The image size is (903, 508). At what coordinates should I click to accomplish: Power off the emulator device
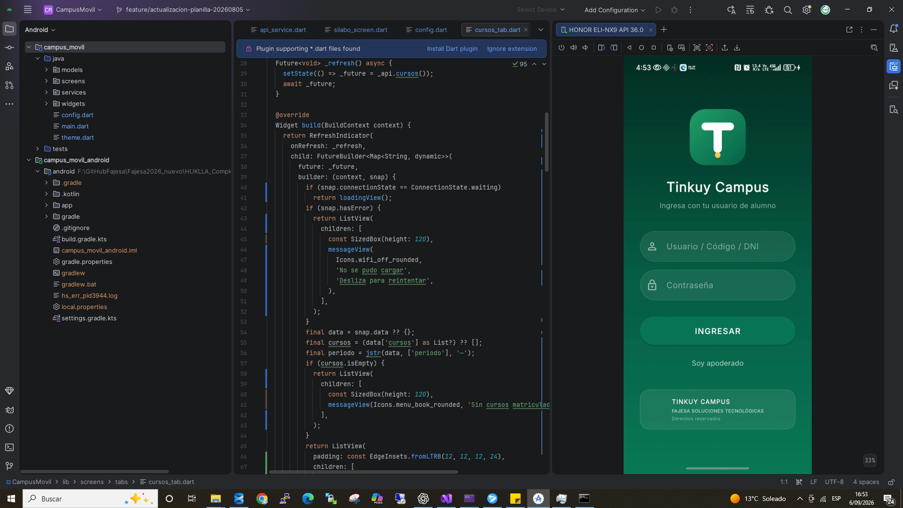(x=561, y=48)
